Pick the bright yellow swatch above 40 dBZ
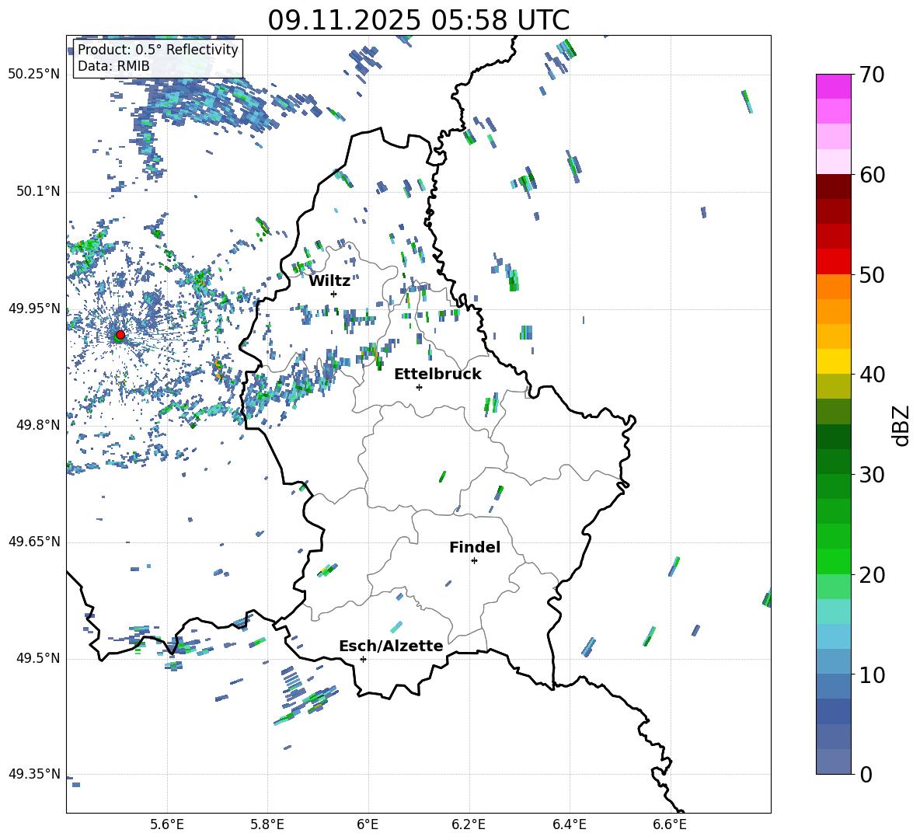 (x=834, y=361)
